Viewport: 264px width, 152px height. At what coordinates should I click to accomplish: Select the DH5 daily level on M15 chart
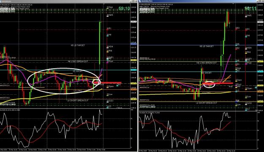click(237, 44)
